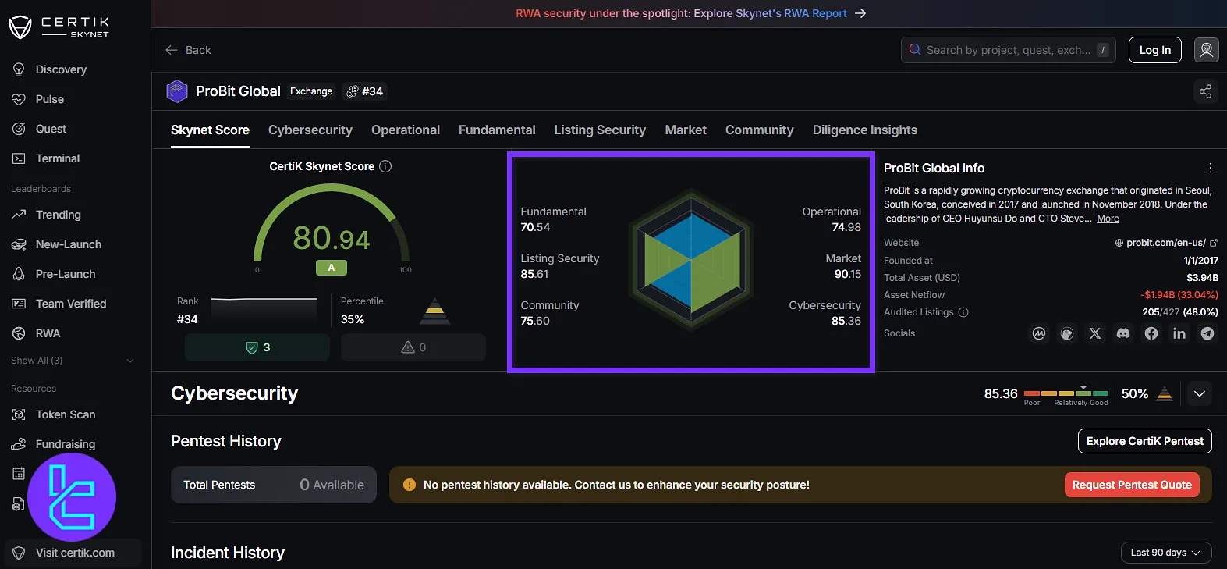Open the Last 90 days dropdown
The height and width of the screenshot is (569, 1227).
click(1165, 553)
